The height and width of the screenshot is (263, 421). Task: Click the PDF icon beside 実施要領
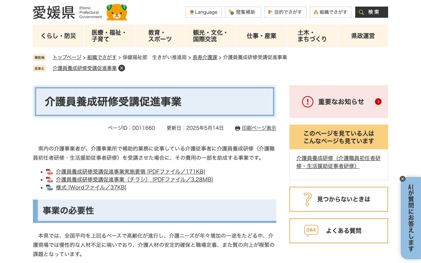49,172
